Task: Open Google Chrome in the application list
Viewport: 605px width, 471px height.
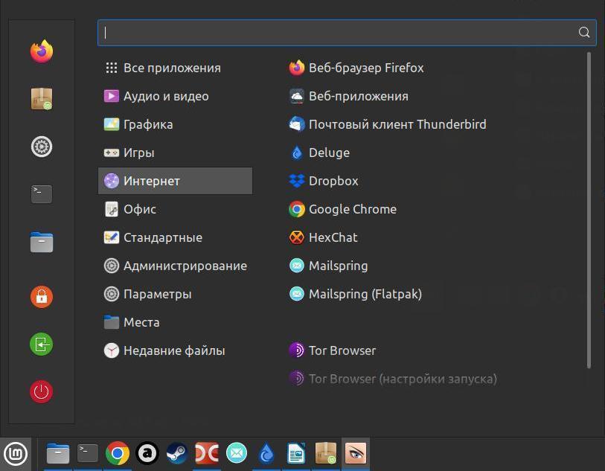Action: click(x=351, y=209)
